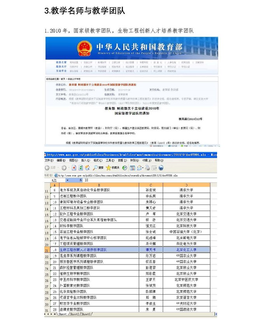The image size is (272, 322).
Task: Click the 服务大厅 navigation heading
Action: point(61,66)
